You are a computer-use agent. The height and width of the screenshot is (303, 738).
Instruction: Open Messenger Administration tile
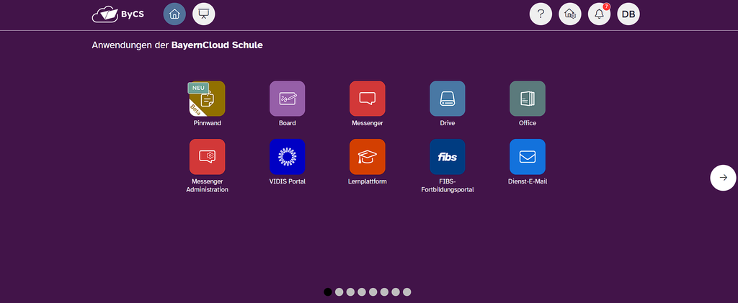click(207, 156)
